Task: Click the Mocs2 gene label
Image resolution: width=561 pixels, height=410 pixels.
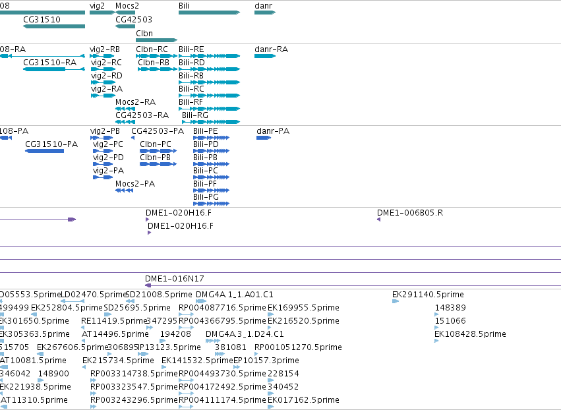Action: pos(127,6)
